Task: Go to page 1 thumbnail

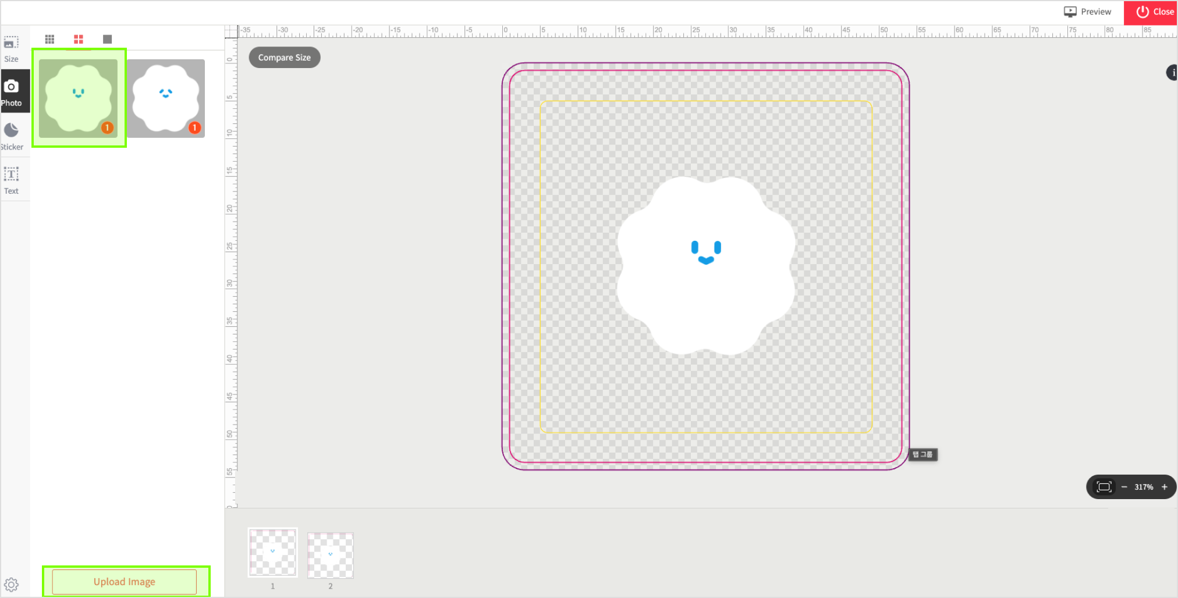Action: (x=272, y=553)
